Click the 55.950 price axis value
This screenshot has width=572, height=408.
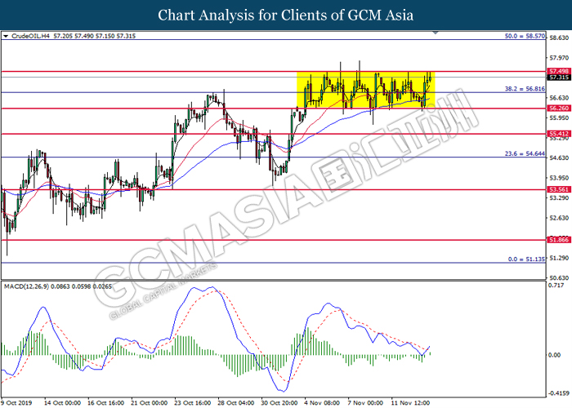tap(559, 118)
